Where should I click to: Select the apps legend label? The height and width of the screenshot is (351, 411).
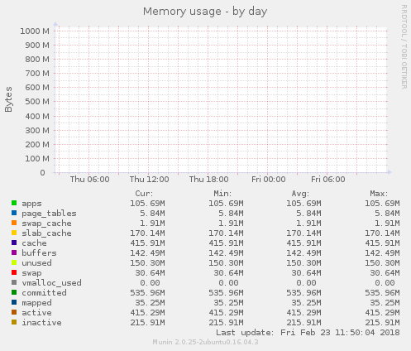coord(31,204)
